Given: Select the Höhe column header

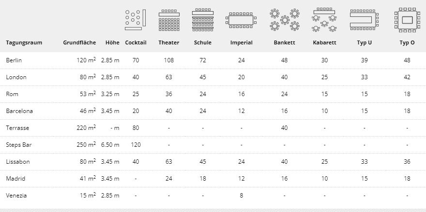Looking at the screenshot, I should [112, 42].
